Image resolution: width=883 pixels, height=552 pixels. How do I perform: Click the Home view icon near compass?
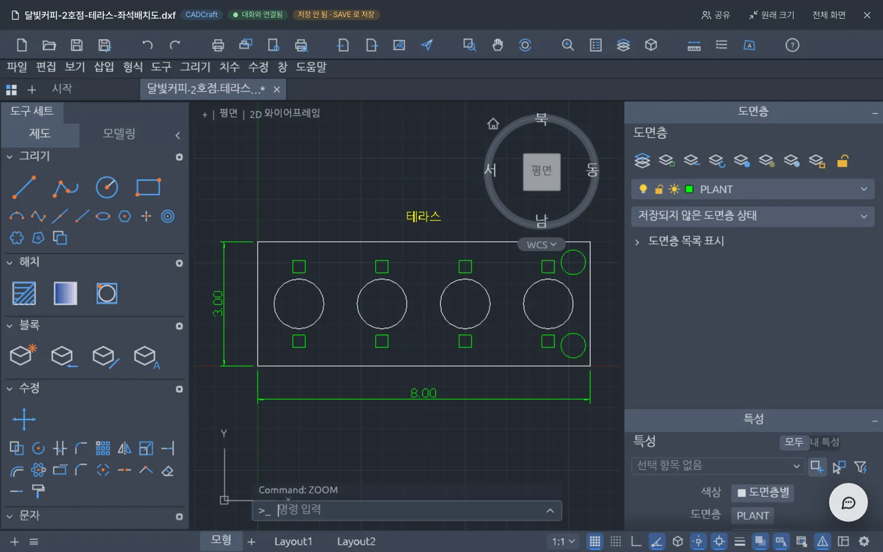pos(493,124)
